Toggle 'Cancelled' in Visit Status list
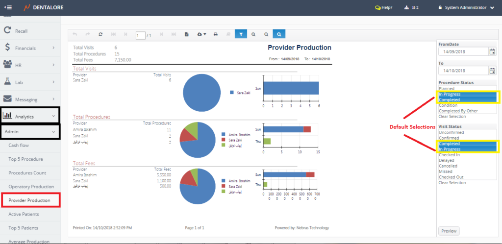 point(448,166)
